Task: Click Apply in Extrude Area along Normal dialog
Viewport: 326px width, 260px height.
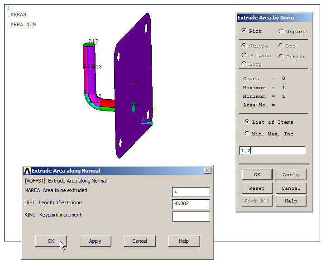Action: (x=95, y=241)
